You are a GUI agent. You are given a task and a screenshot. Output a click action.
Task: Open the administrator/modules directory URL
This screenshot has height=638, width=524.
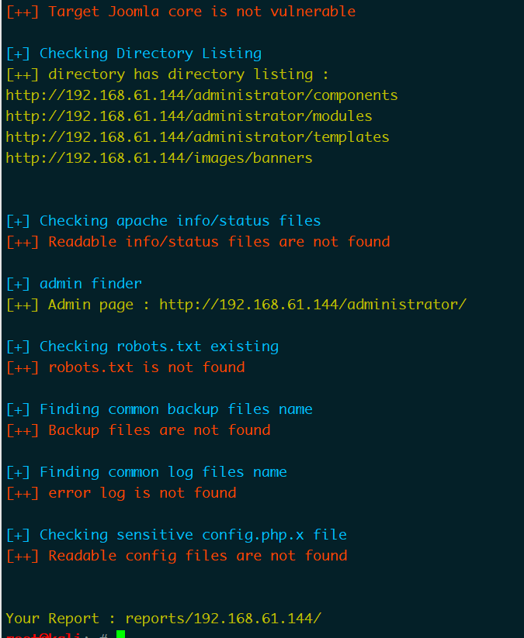point(189,116)
